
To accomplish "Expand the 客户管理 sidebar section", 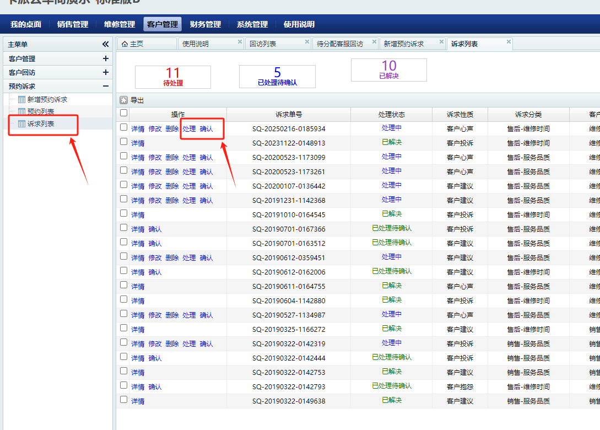I will point(106,58).
